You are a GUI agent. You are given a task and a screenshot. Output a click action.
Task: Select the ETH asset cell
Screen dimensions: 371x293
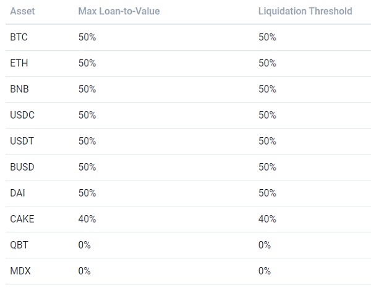tap(19, 63)
